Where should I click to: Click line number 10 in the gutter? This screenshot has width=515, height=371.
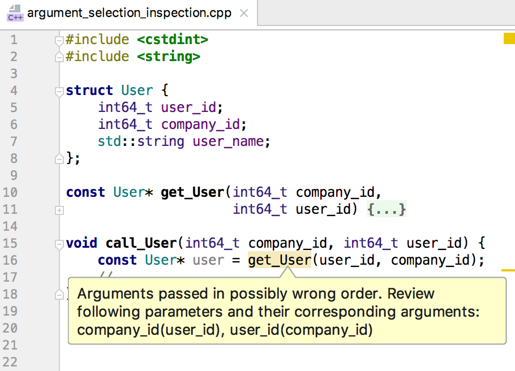click(10, 192)
